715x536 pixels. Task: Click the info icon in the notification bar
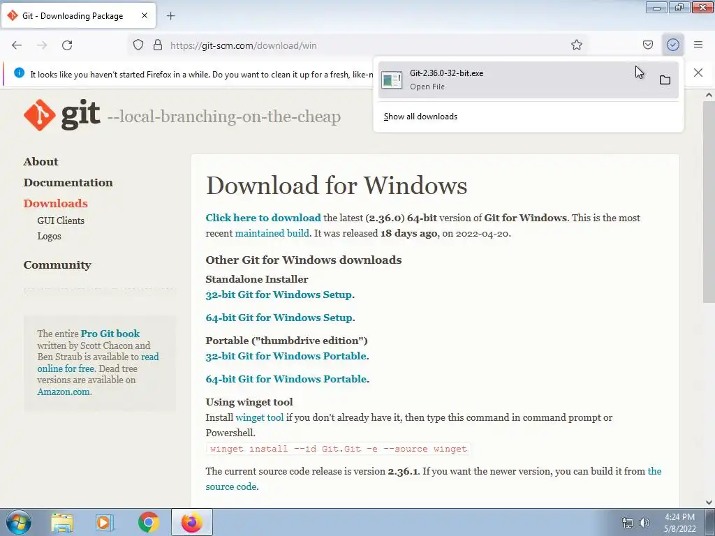19,73
